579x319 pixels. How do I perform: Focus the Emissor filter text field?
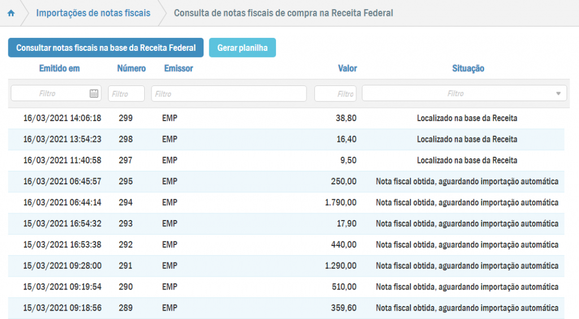(228, 94)
